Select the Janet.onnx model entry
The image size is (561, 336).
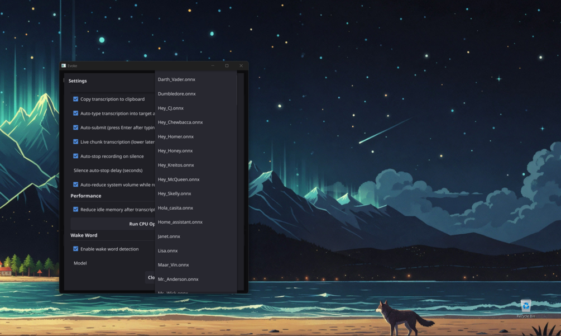(196, 236)
